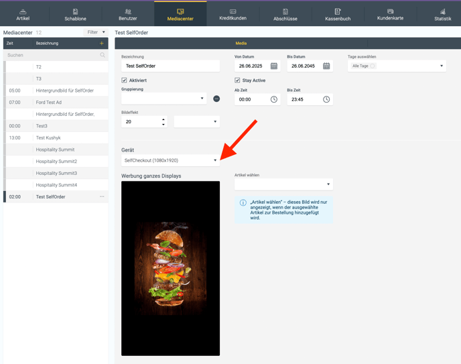
Task: Open the Benutzer section icon
Action: [128, 12]
